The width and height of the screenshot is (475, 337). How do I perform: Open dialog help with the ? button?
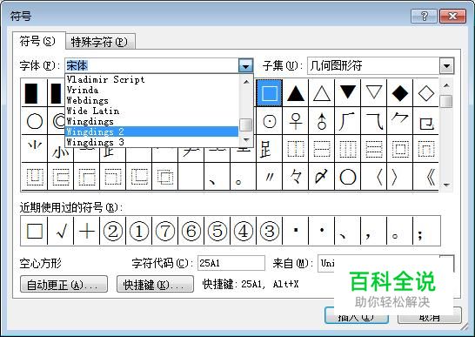pos(425,16)
